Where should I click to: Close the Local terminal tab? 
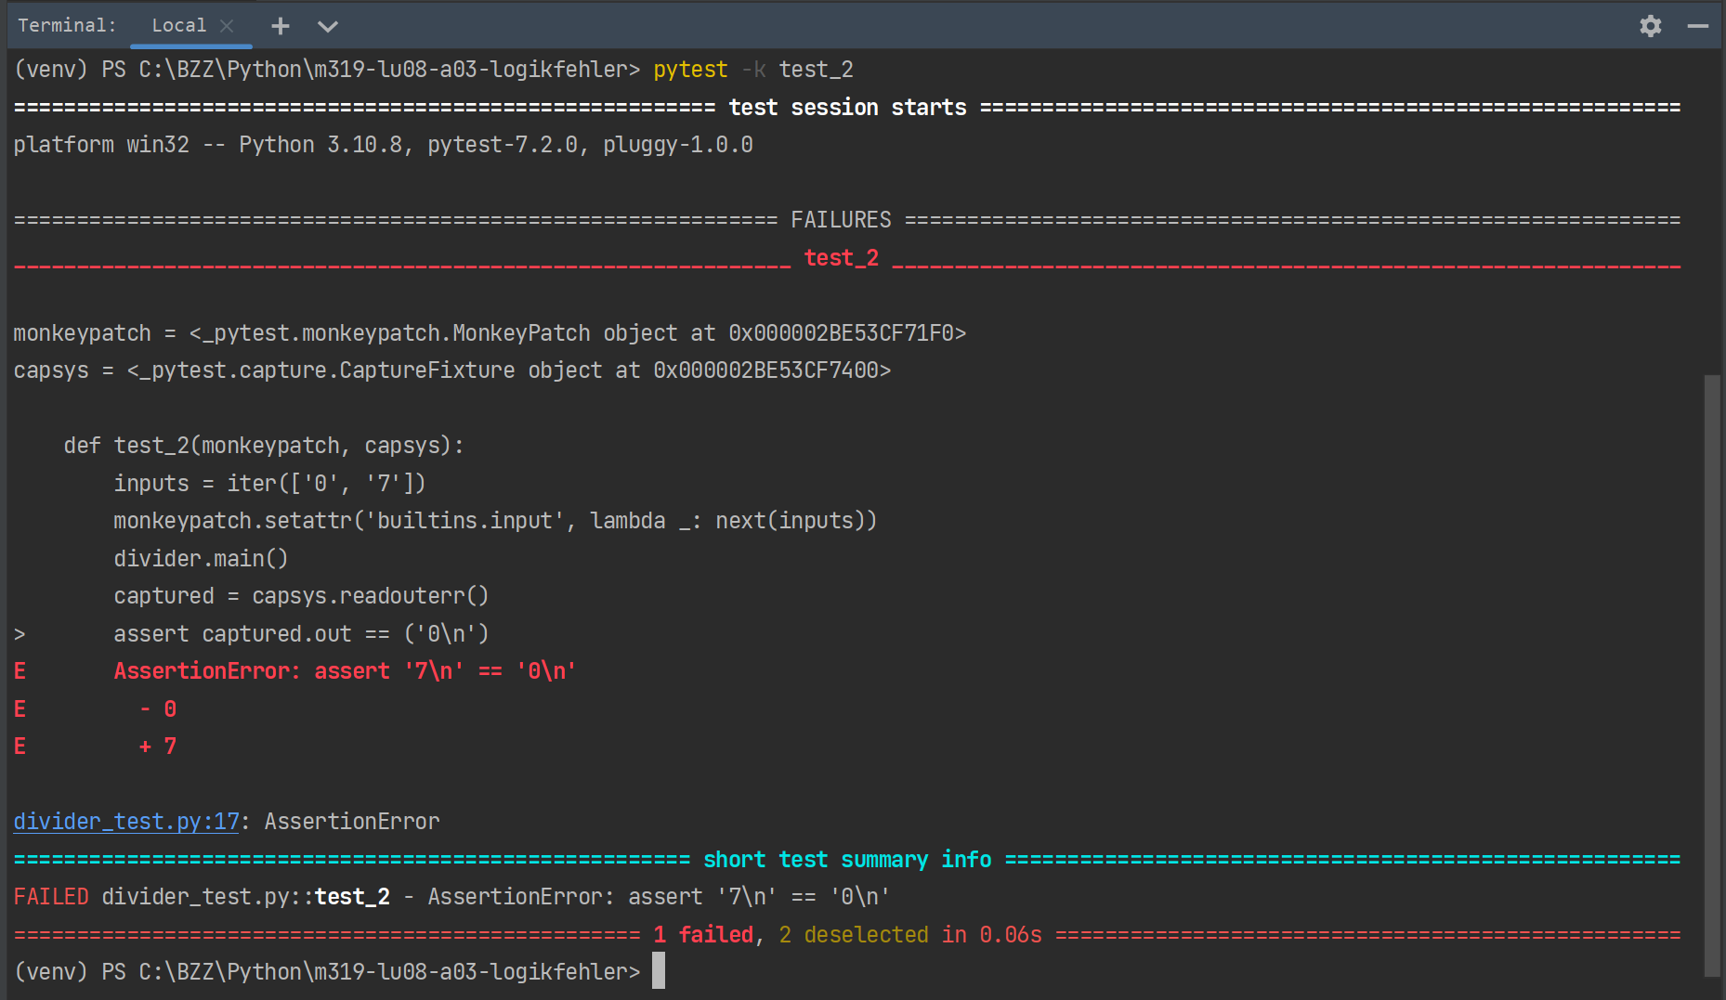point(227,26)
